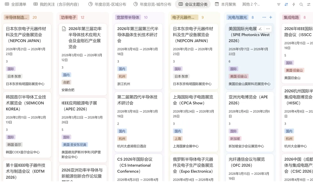The image size is (313, 182).
Task: Click 安徽合肥 venue text
Action: (68, 90)
